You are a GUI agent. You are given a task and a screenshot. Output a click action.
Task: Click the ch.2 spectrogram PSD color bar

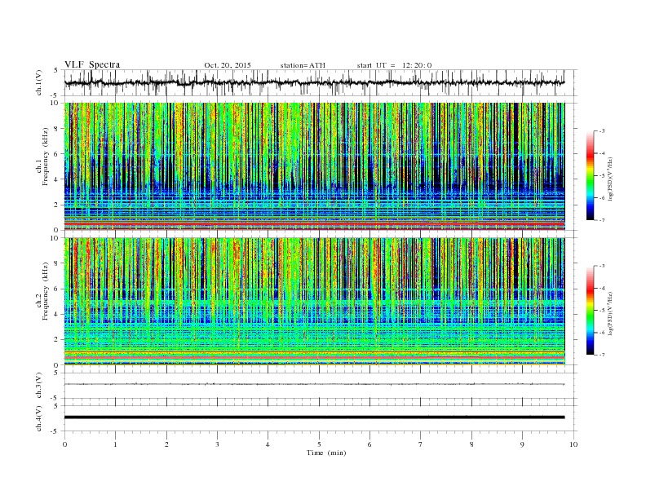point(590,310)
